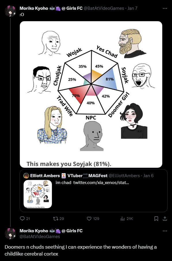The height and width of the screenshot is (261, 172).
Task: Open the Jan 7 timestamp link
Action: tap(133, 8)
